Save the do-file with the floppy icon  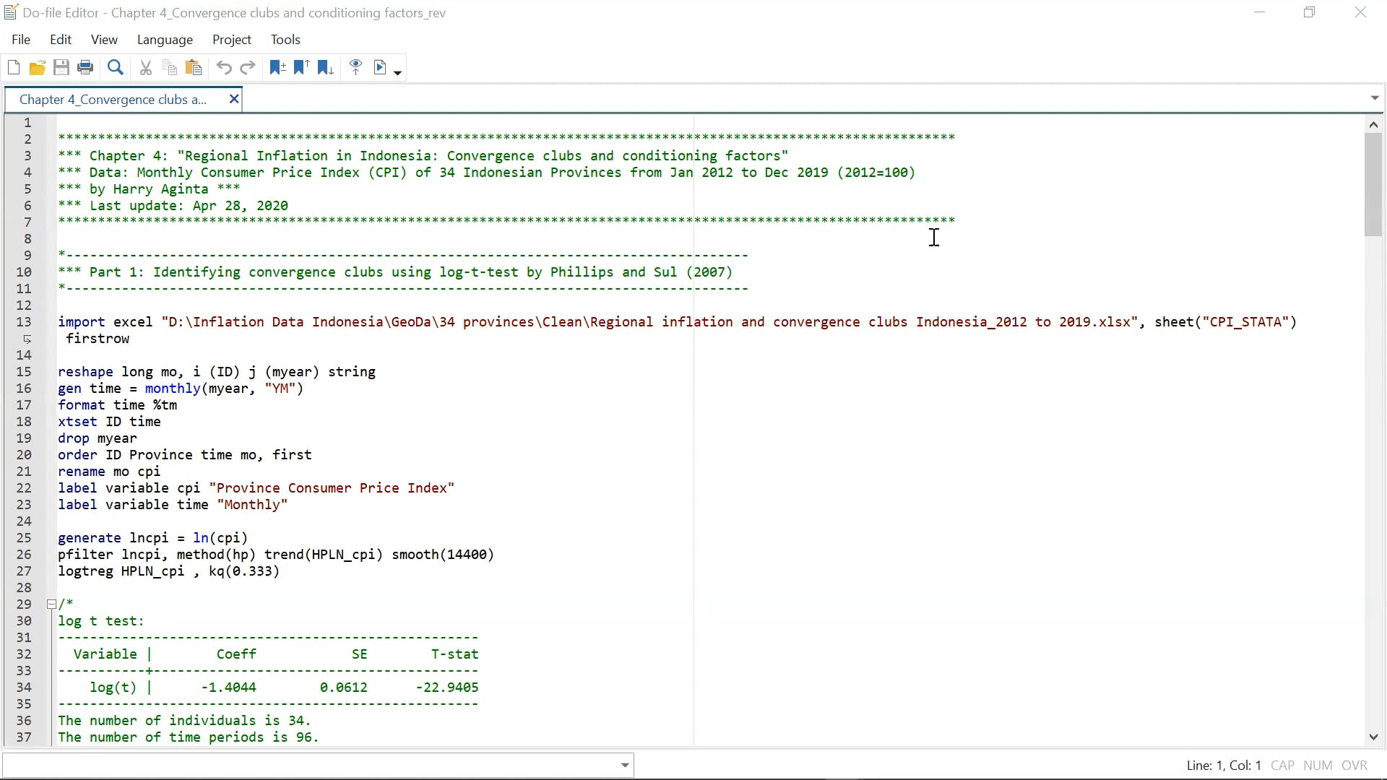click(x=61, y=68)
